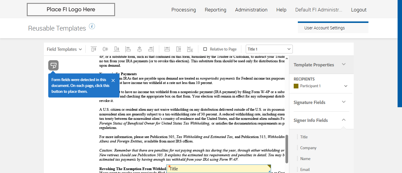Open the Reporting menu

click(x=215, y=10)
